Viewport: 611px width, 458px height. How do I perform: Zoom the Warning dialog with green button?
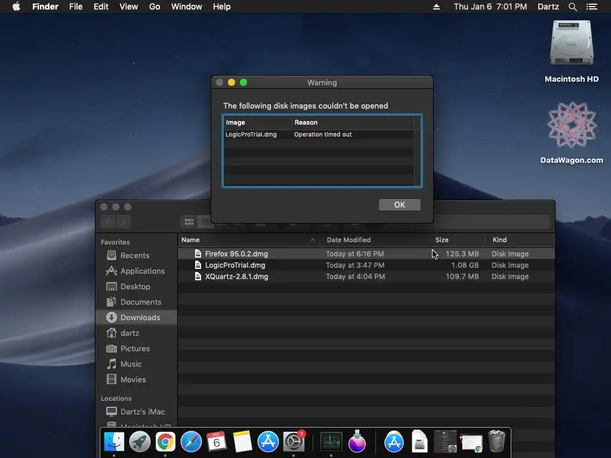pyautogui.click(x=243, y=82)
